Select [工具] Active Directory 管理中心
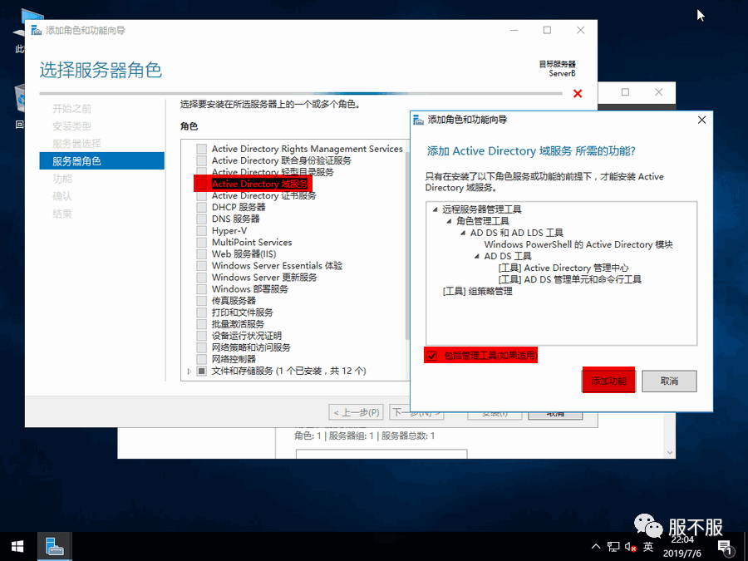The width and height of the screenshot is (748, 561). (x=563, y=268)
